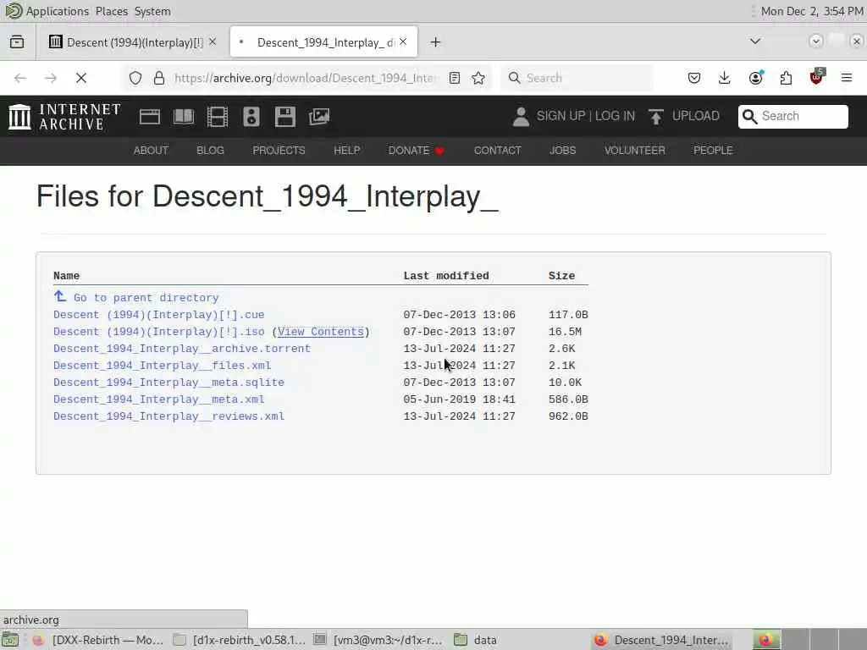Viewport: 867px width, 650px height.
Task: Open the VOLUNTEER nav link
Action: pyautogui.click(x=635, y=151)
